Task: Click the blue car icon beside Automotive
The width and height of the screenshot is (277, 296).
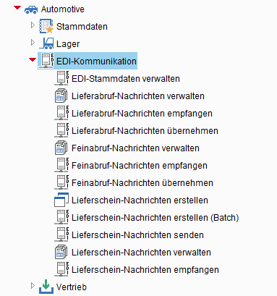Action: tap(31, 9)
